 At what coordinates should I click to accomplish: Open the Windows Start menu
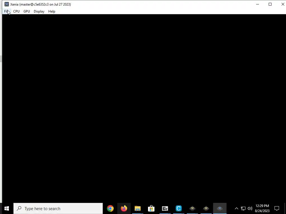[7, 208]
